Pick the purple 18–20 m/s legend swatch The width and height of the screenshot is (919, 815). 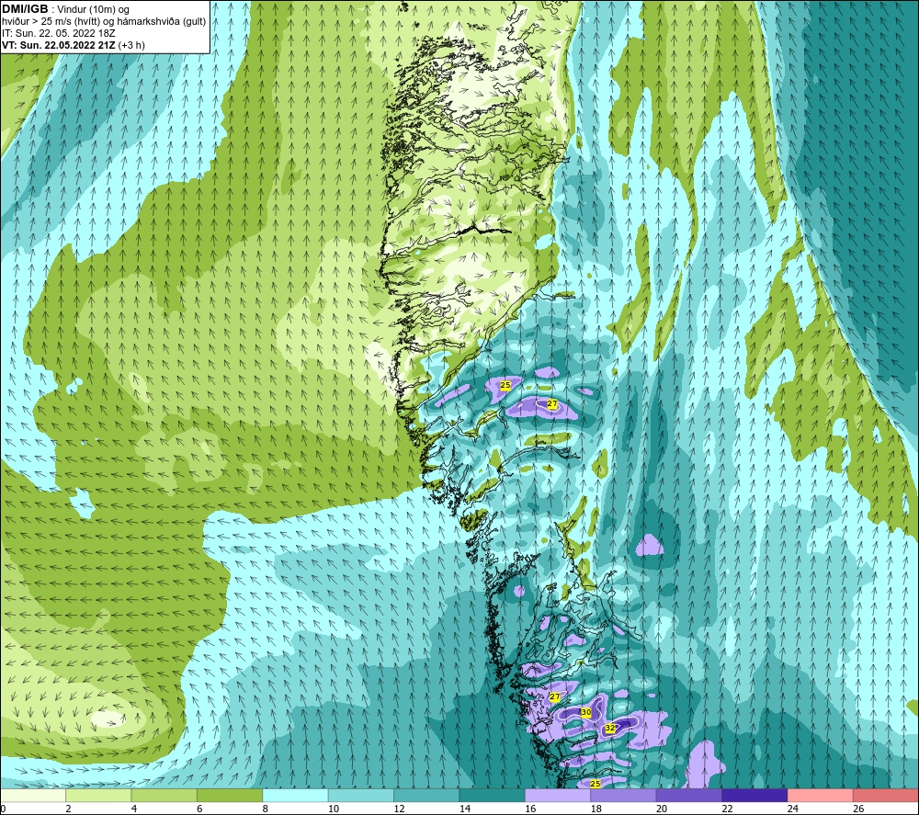(x=624, y=796)
